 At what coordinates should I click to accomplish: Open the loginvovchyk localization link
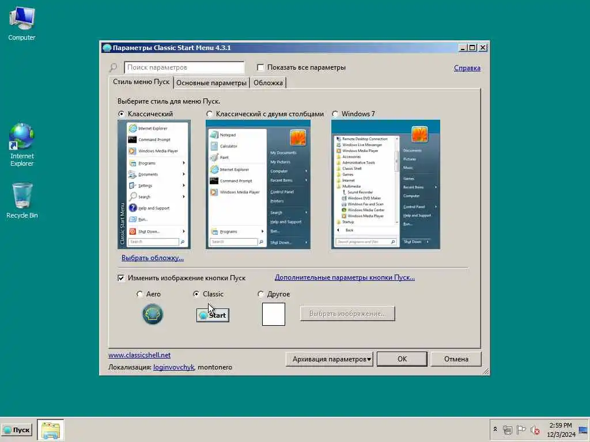tap(174, 367)
